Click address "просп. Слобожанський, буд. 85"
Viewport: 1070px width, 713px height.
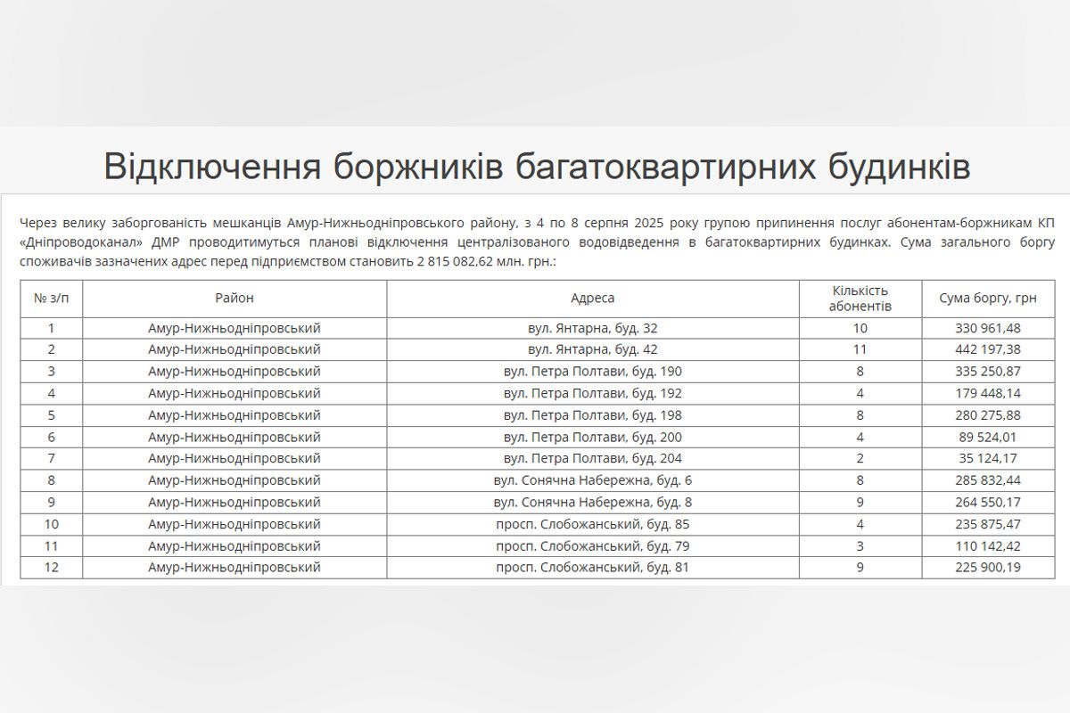pyautogui.click(x=592, y=524)
